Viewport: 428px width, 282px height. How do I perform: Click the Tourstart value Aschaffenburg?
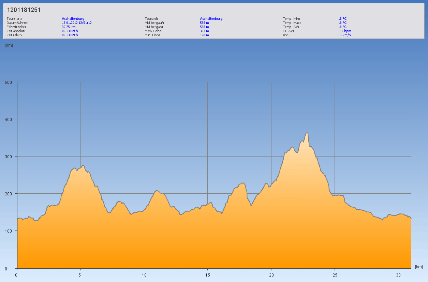[x=73, y=19]
